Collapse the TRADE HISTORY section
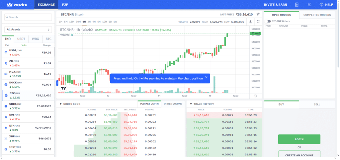The width and height of the screenshot is (340, 160). pyautogui.click(x=191, y=104)
